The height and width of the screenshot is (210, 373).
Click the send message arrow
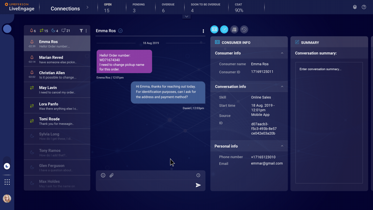198,185
